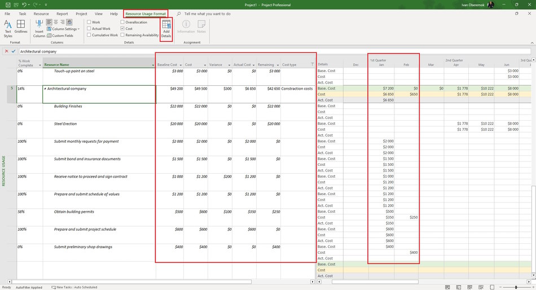
Task: Open the Remaining column filter dropdown
Action: [x=278, y=65]
